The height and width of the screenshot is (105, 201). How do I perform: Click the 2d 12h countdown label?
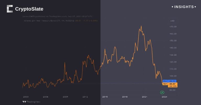pyautogui.click(x=172, y=86)
